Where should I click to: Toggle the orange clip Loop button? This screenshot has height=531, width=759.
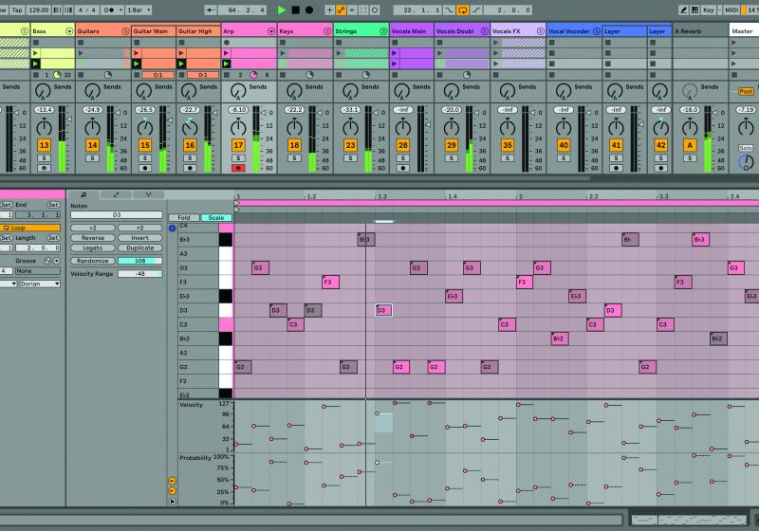tap(30, 228)
